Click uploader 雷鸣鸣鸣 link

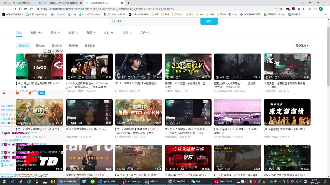(x=123, y=91)
